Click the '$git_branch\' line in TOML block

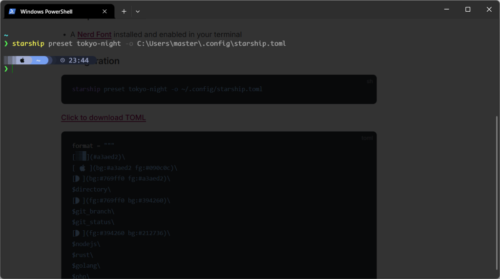click(x=93, y=212)
